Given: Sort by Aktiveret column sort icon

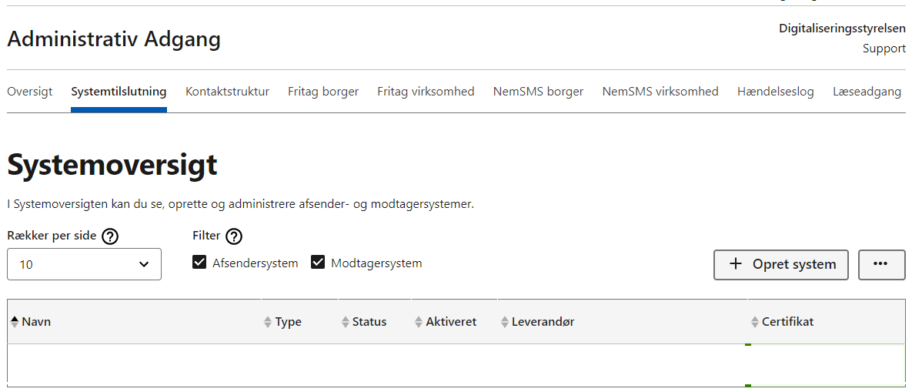Looking at the screenshot, I should pos(418,322).
